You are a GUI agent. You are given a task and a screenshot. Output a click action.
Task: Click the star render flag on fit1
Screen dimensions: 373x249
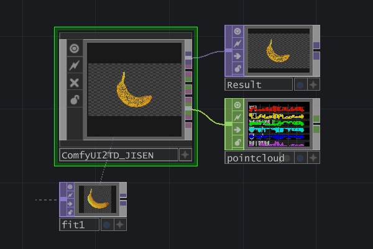pyautogui.click(x=120, y=224)
